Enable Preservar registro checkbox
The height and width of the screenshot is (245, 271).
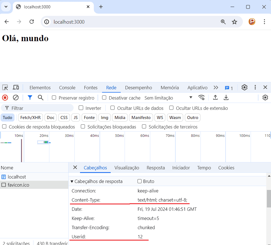54,98
